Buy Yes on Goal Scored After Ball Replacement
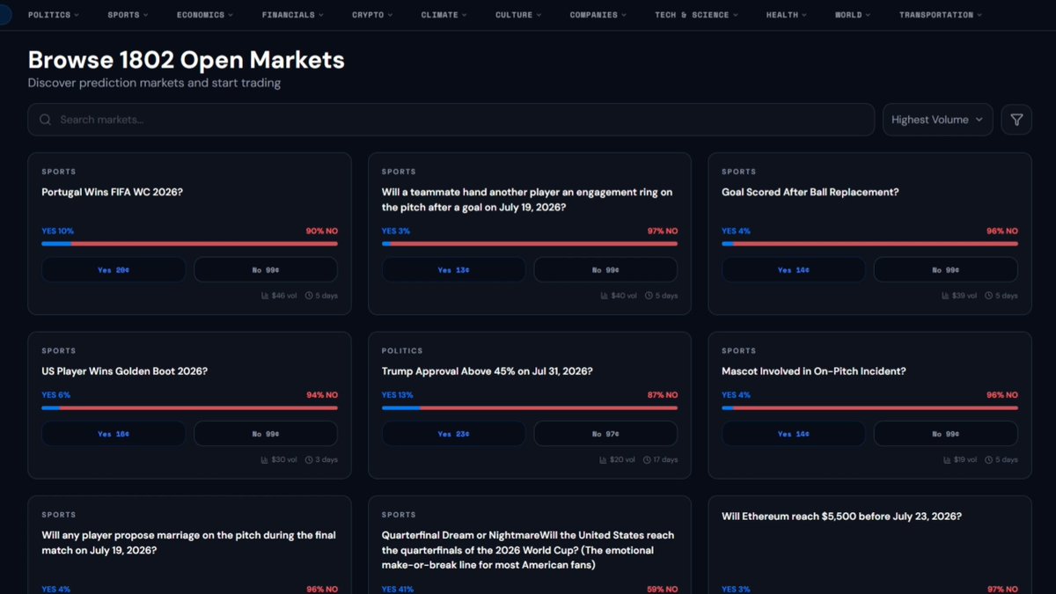Screen dimensions: 1056x594 793,270
